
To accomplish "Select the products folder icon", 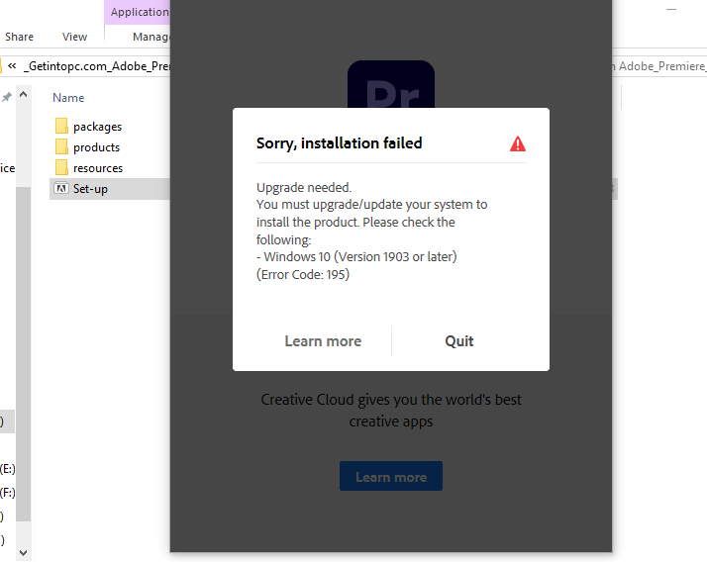I will [61, 146].
